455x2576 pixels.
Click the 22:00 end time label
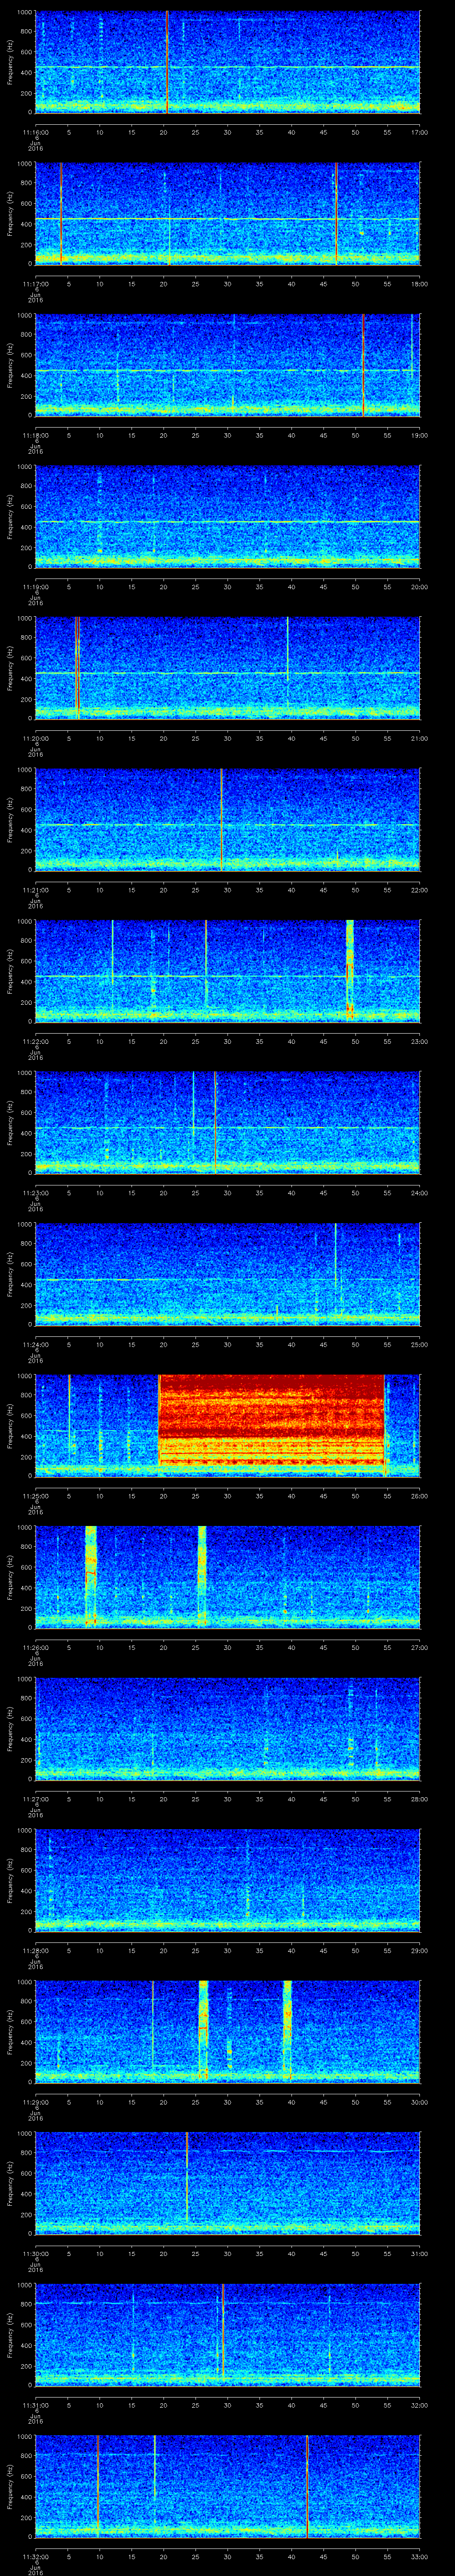tap(419, 890)
